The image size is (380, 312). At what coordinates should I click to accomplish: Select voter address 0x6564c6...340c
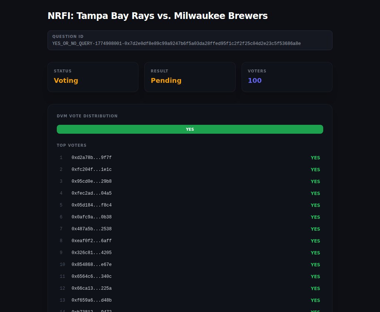point(92,277)
